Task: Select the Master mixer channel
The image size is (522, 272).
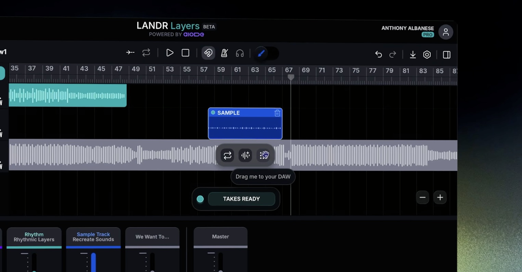Action: pos(220,236)
